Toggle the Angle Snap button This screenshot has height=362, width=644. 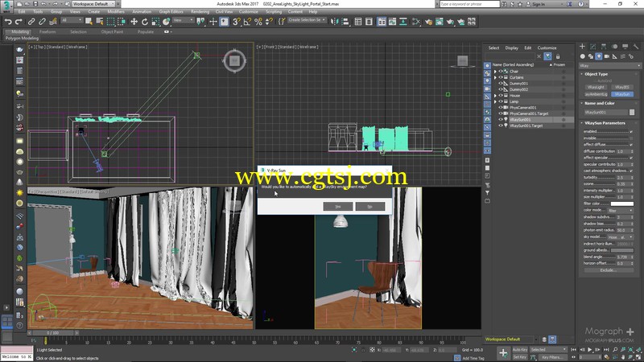(247, 22)
